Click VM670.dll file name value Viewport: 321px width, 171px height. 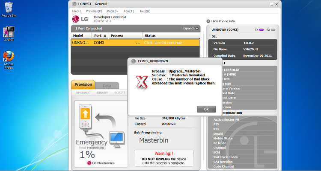[x=250, y=49]
